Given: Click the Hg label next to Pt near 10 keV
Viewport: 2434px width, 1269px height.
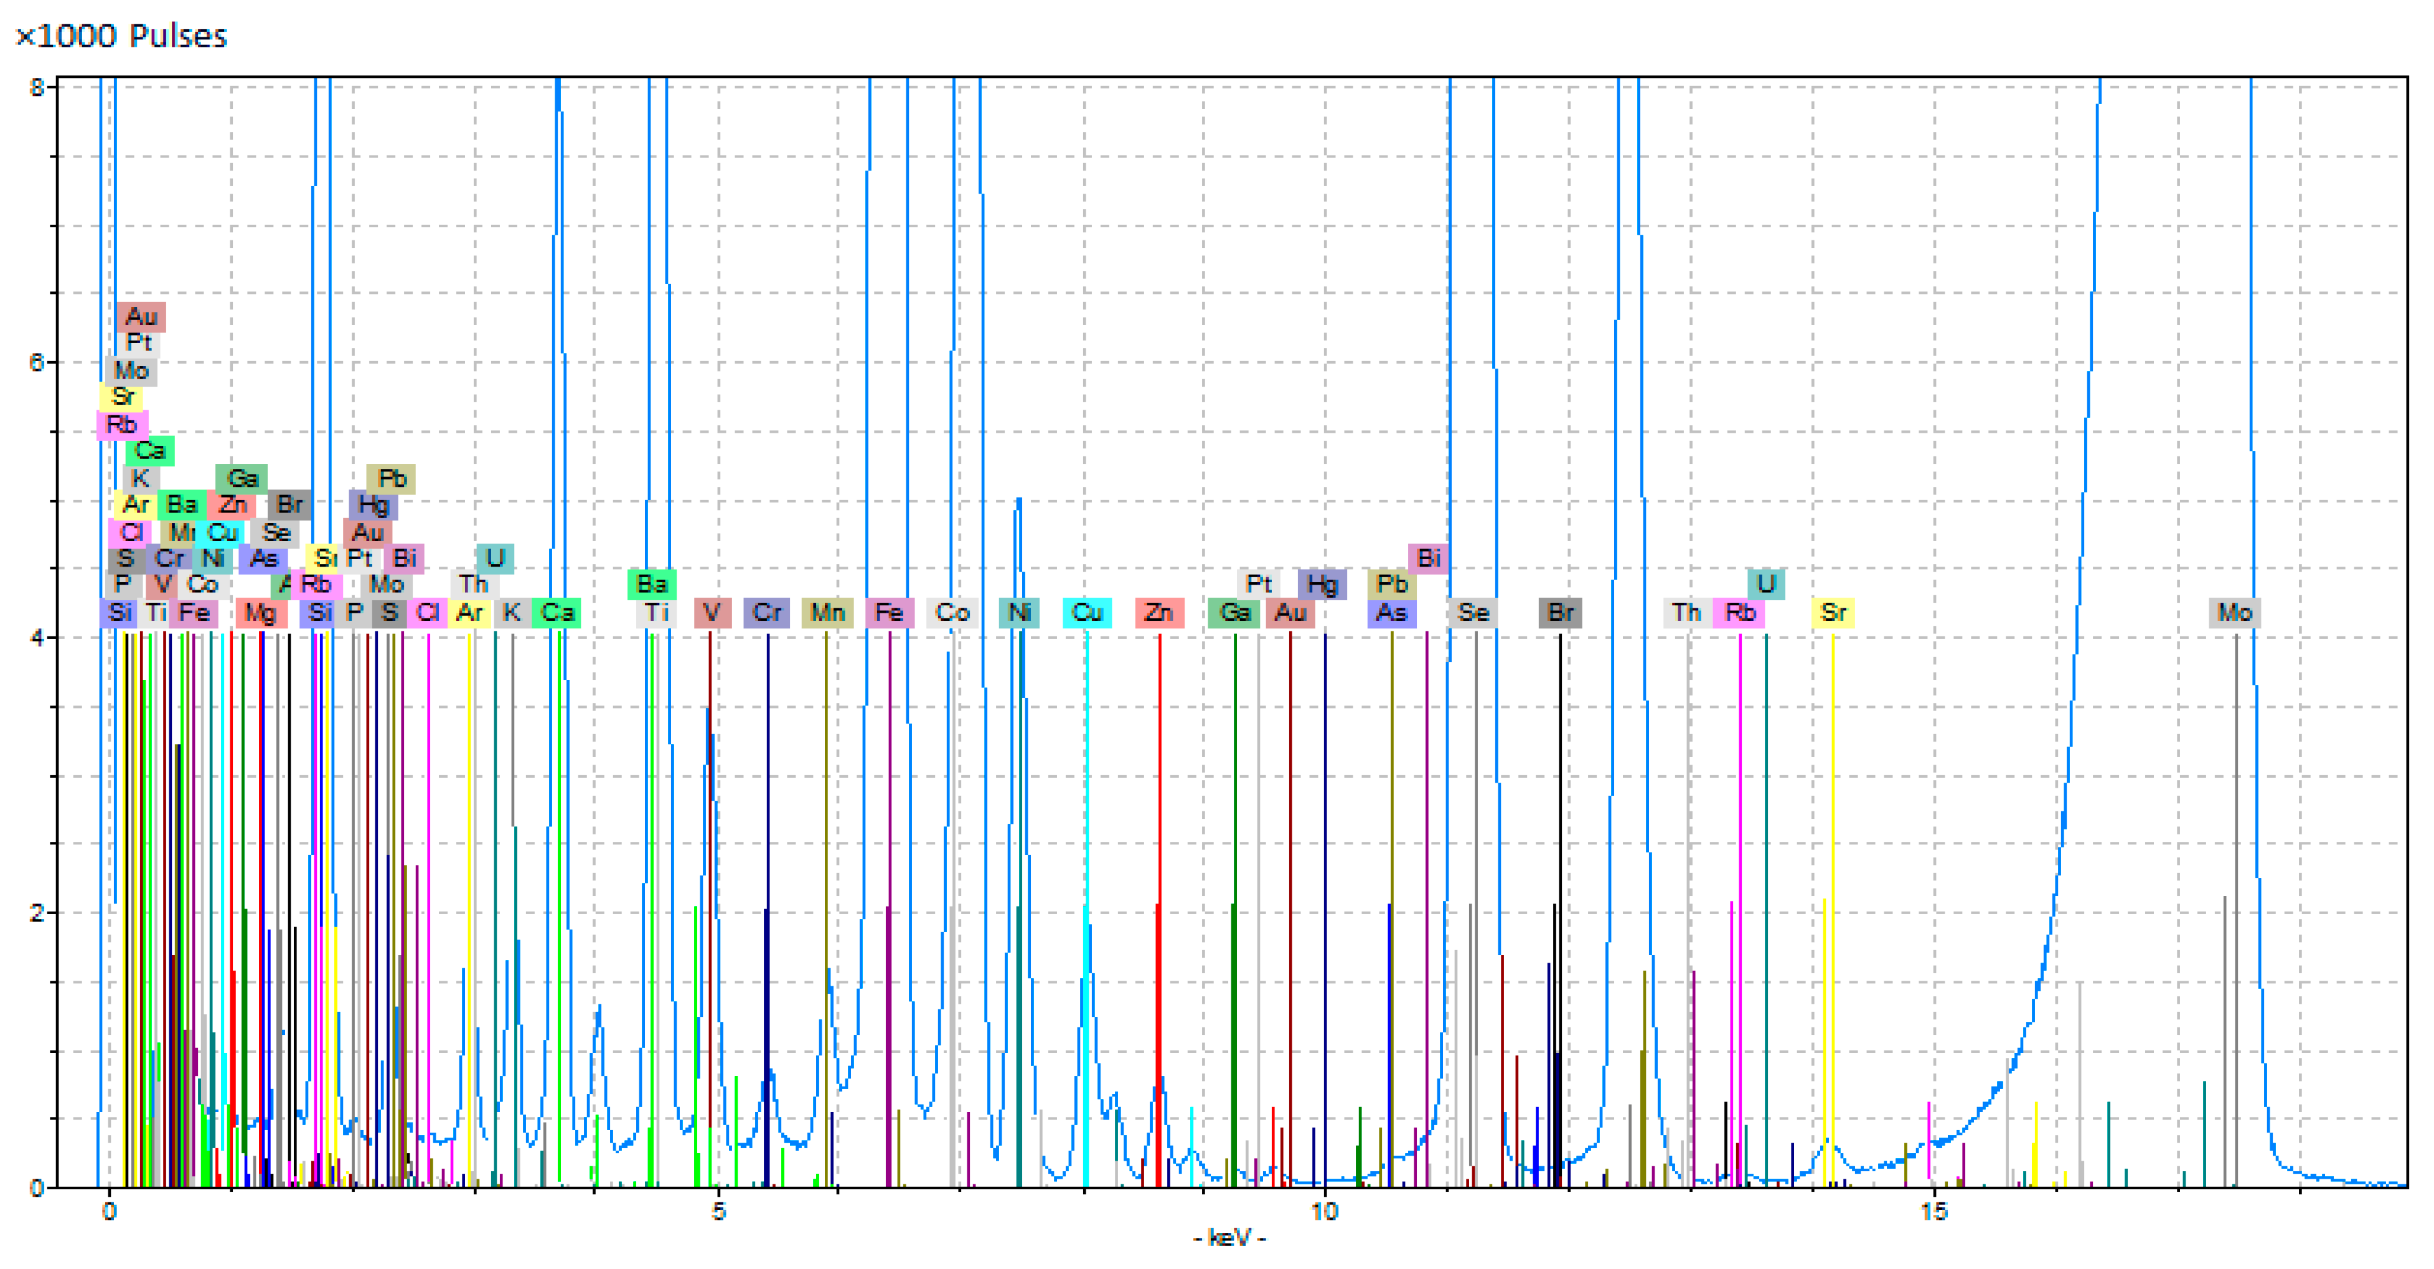Looking at the screenshot, I should pyautogui.click(x=1322, y=585).
